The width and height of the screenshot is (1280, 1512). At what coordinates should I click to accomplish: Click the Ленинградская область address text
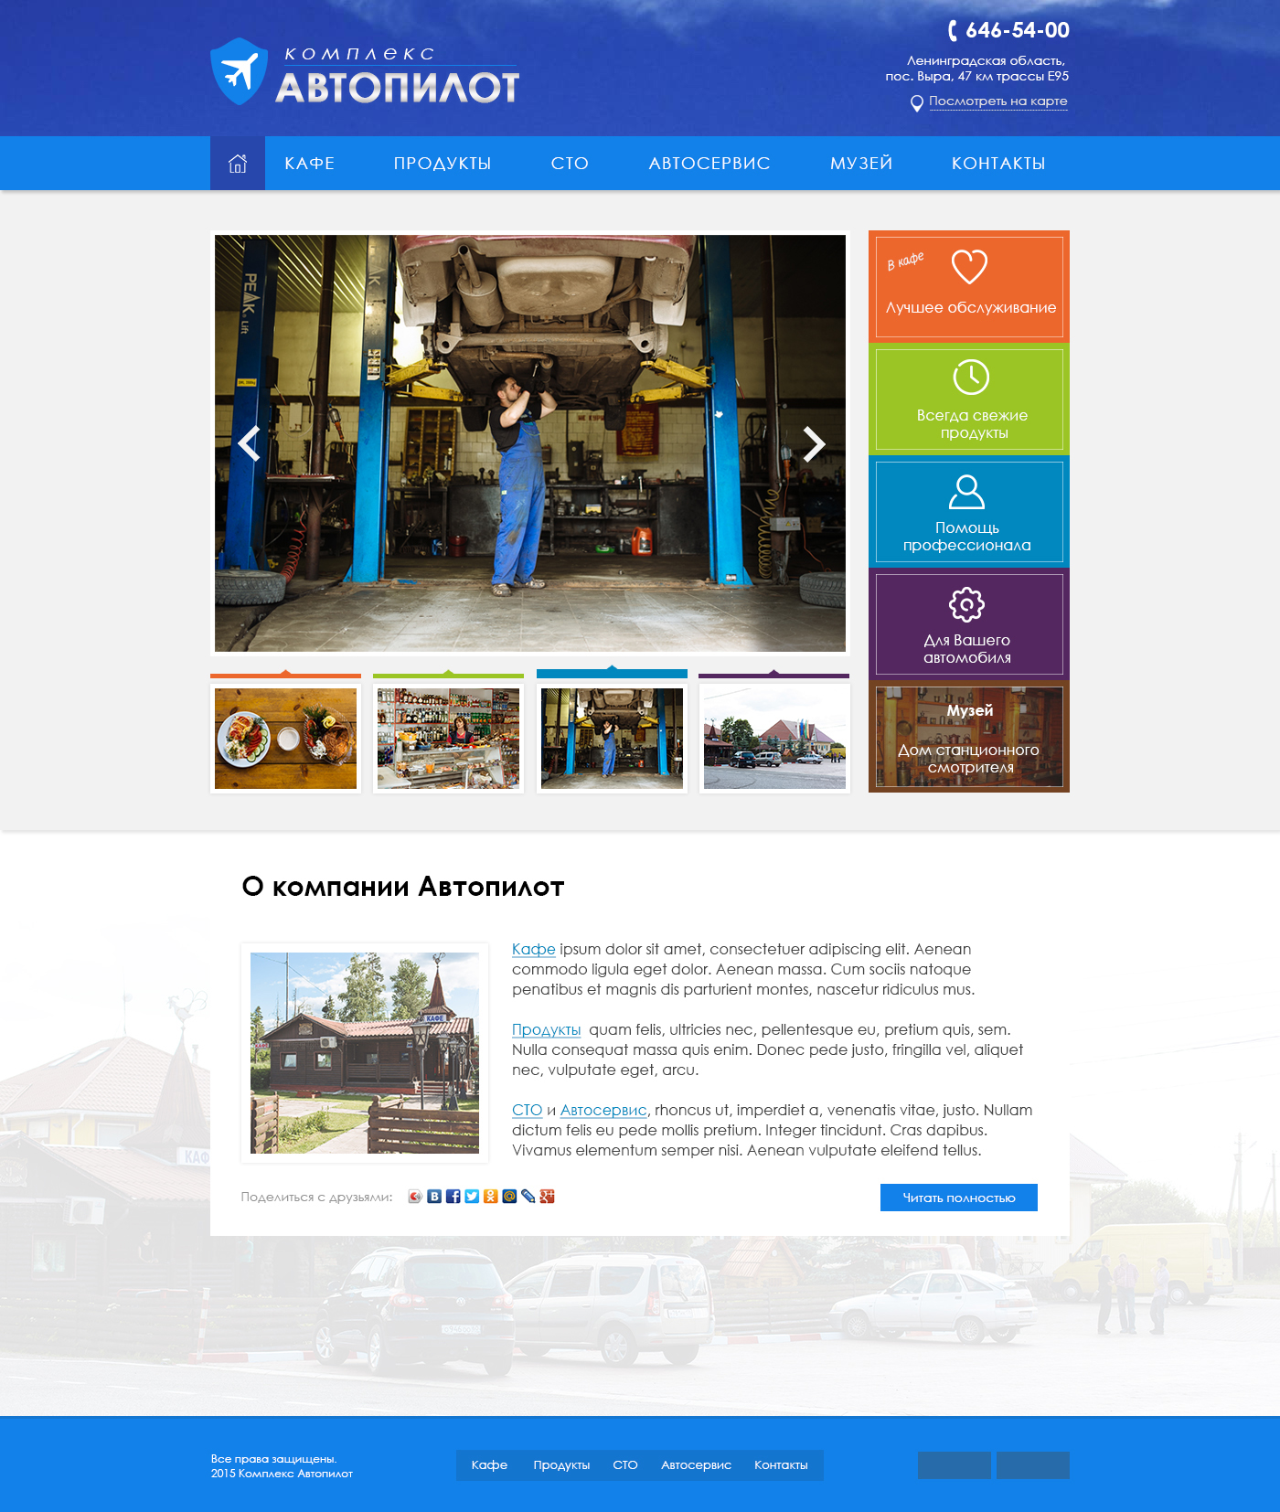[976, 69]
